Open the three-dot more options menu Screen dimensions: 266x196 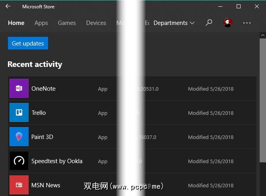click(247, 23)
